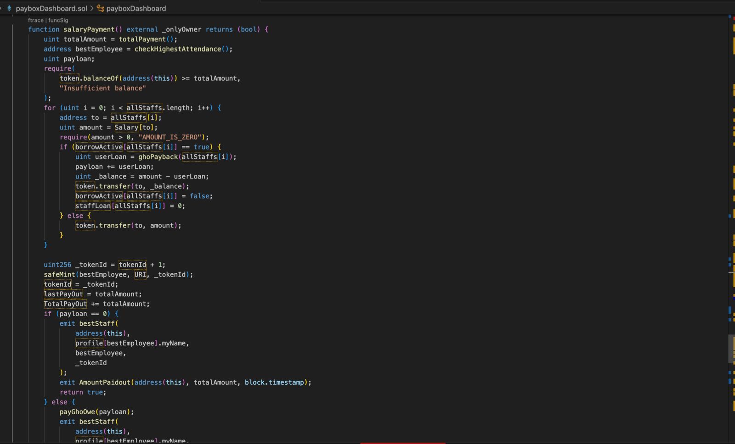Open the payboxDashboard contract breadcrumb item
The image size is (735, 444).
tap(136, 8)
